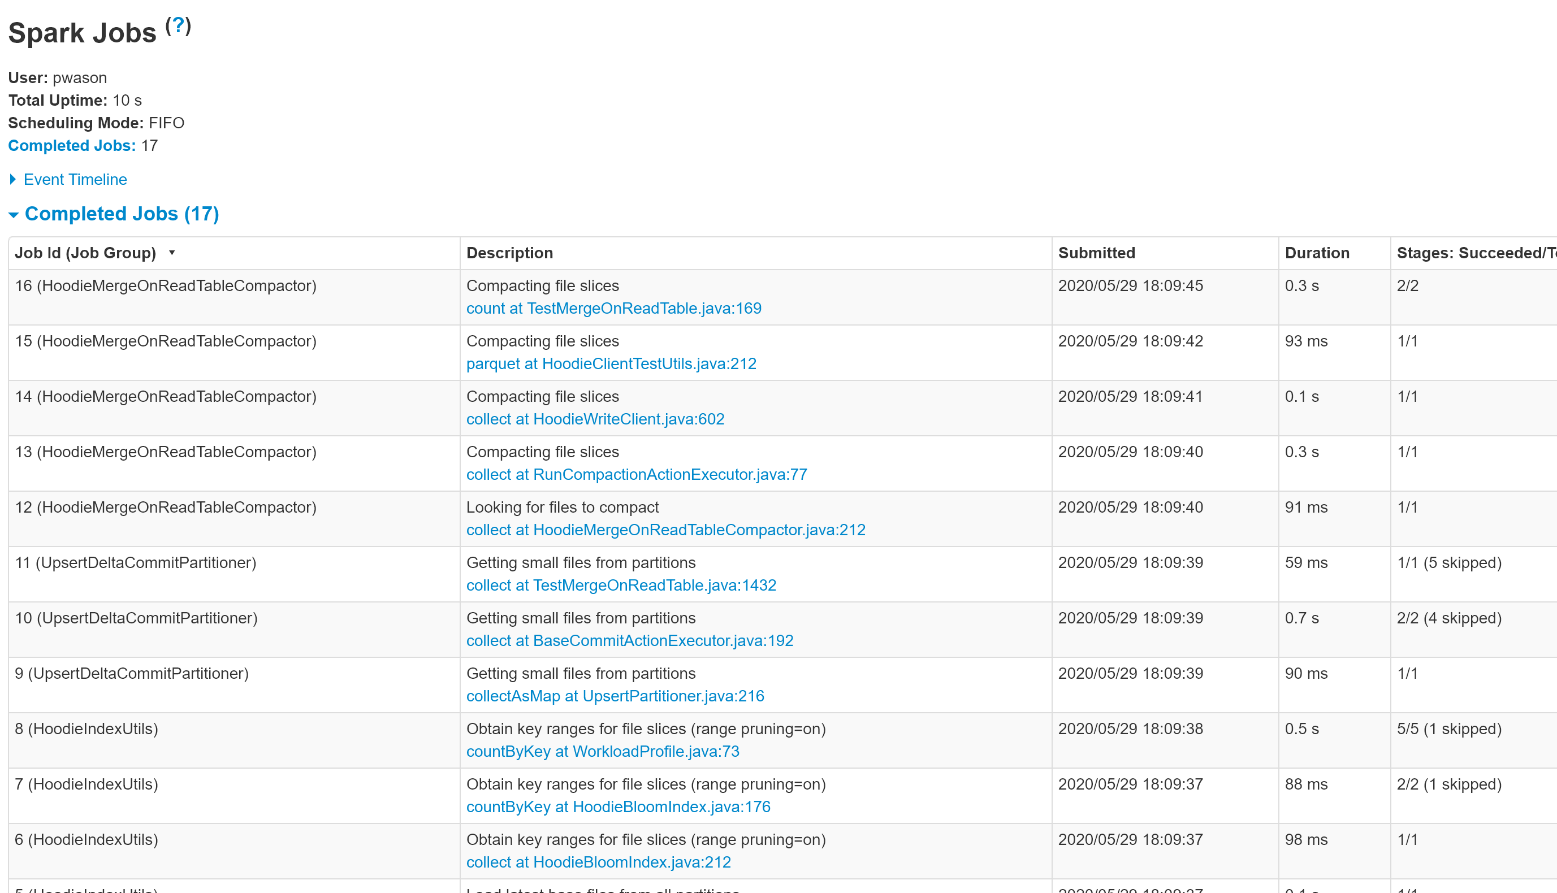Sort table by Submitted column header
This screenshot has width=1557, height=893.
[1096, 253]
